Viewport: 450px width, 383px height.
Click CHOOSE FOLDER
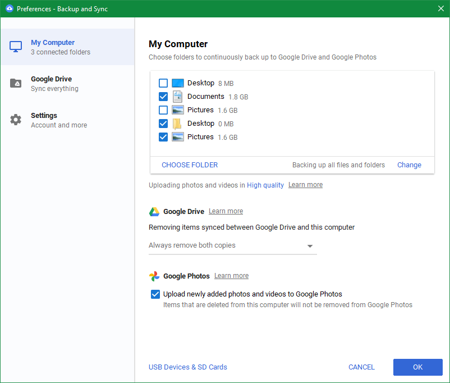(x=189, y=165)
